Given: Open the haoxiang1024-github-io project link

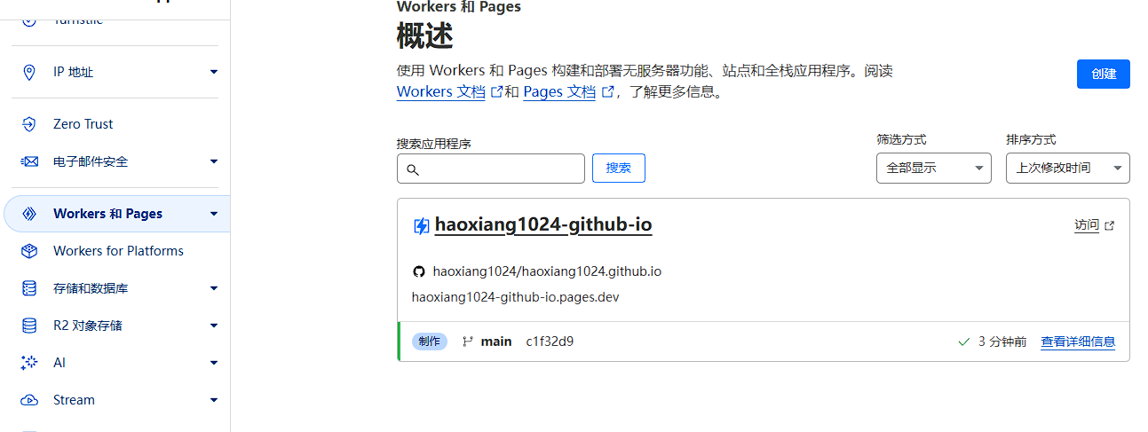Looking at the screenshot, I should point(543,225).
